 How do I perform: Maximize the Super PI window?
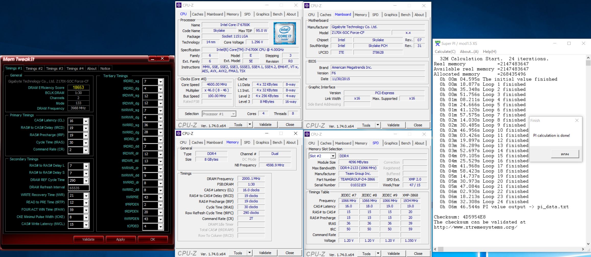569,43
